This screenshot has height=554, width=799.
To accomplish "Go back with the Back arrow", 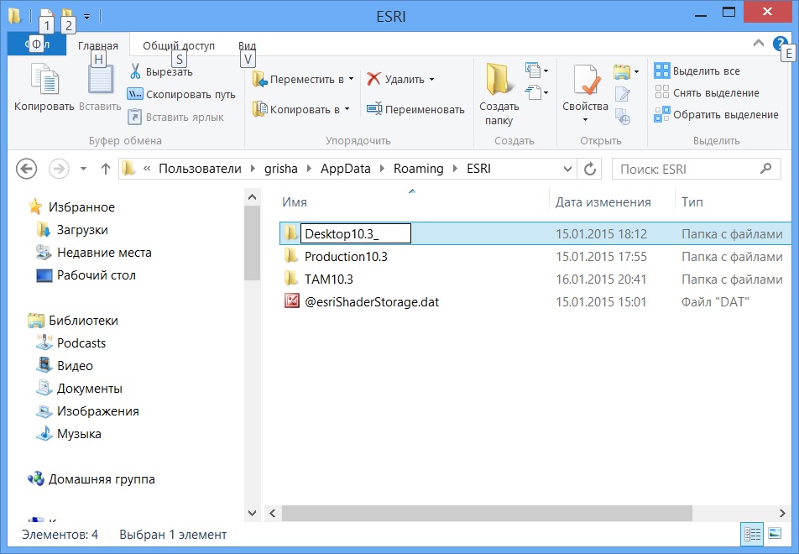I will click(x=26, y=169).
